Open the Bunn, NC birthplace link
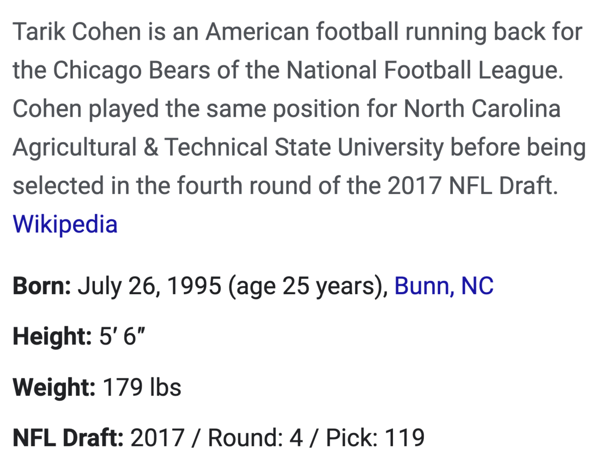Viewport: 594px width, 463px height. pyautogui.click(x=444, y=286)
